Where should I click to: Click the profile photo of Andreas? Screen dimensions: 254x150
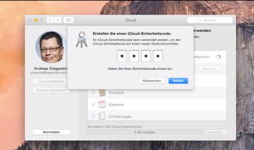[51, 47]
